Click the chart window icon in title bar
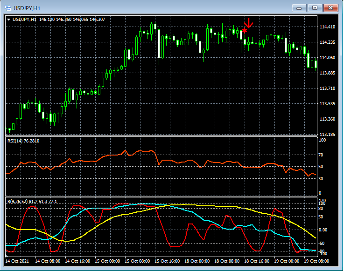344x271 pixels. (x=8, y=8)
